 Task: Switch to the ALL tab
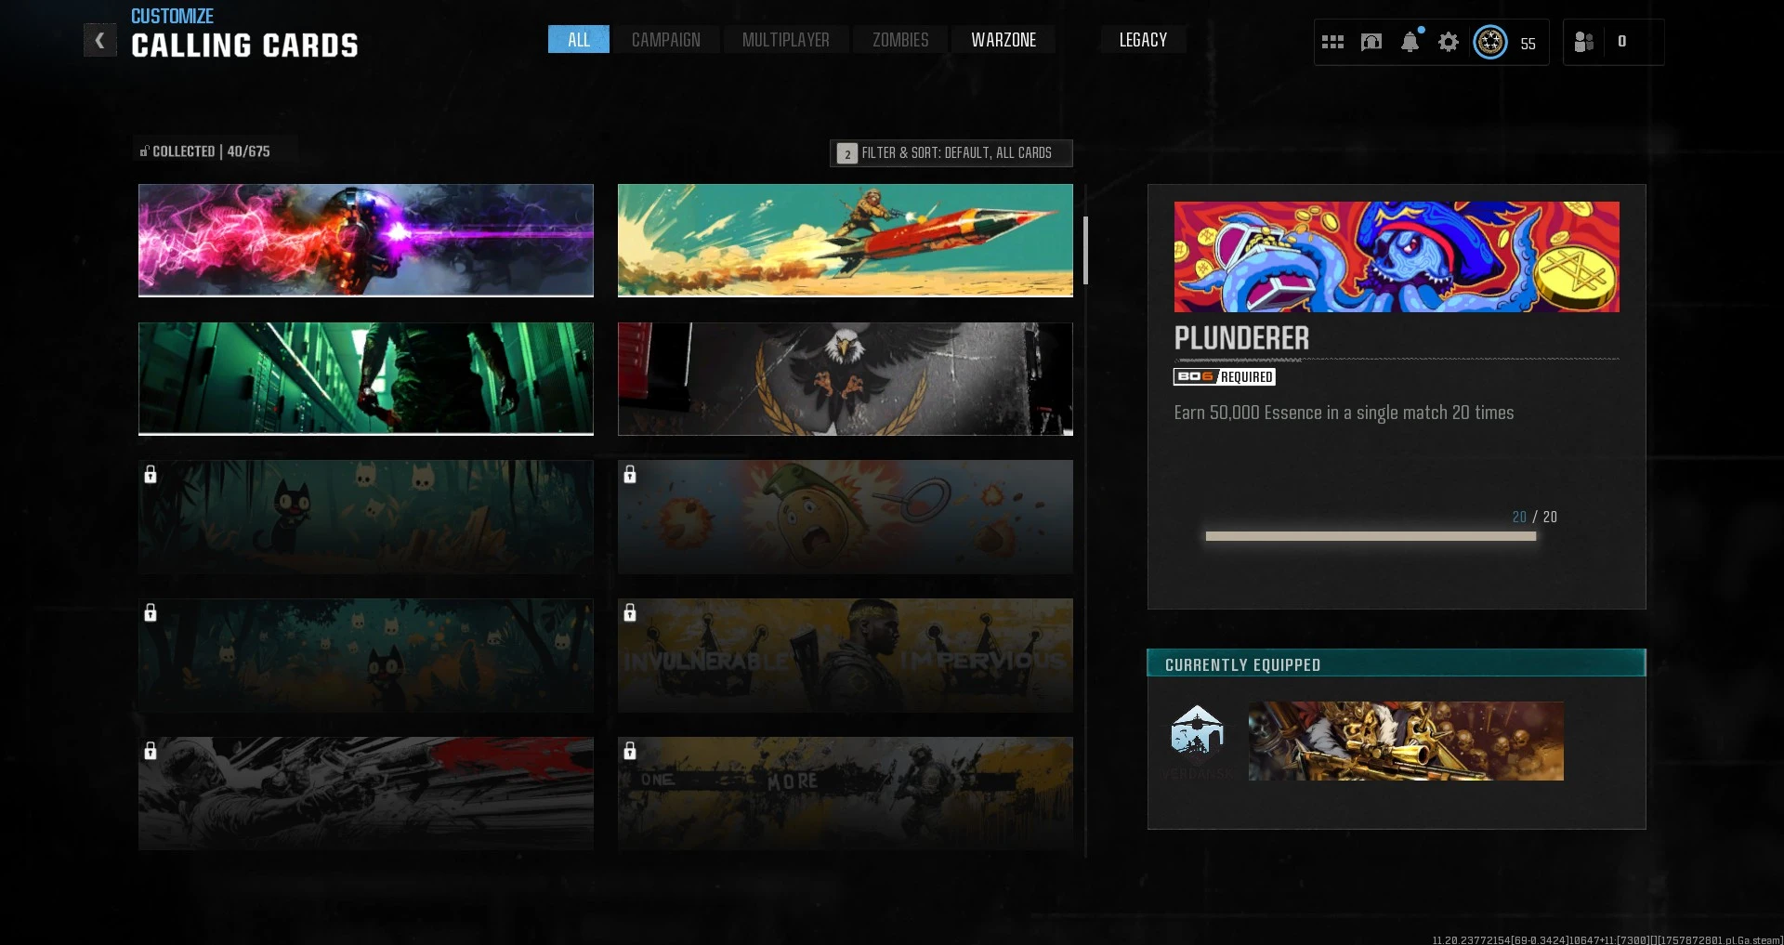579,40
